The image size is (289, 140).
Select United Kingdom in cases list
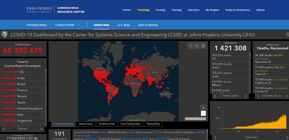[x=23, y=108]
